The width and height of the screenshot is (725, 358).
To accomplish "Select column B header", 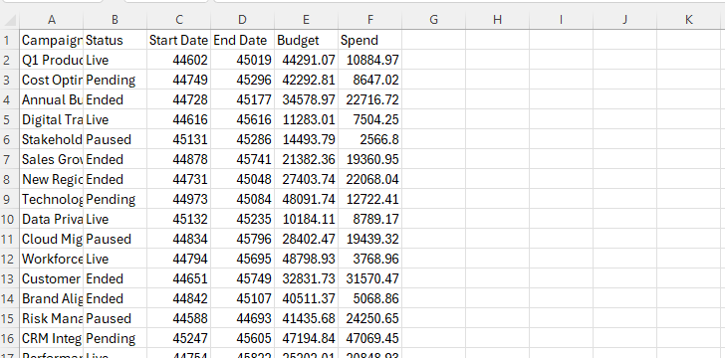I will pos(115,20).
